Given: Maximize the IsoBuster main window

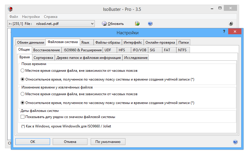Looking at the screenshot, I should [220, 8].
